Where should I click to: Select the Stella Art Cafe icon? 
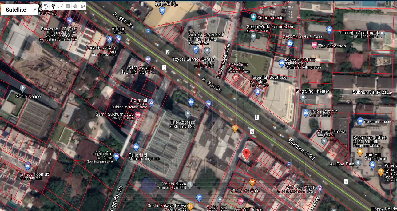(x=252, y=182)
